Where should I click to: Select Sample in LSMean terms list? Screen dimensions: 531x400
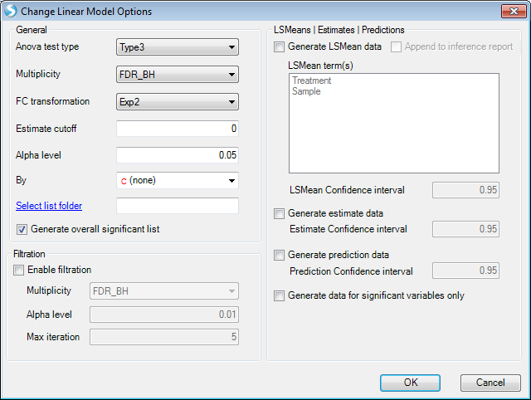(306, 91)
